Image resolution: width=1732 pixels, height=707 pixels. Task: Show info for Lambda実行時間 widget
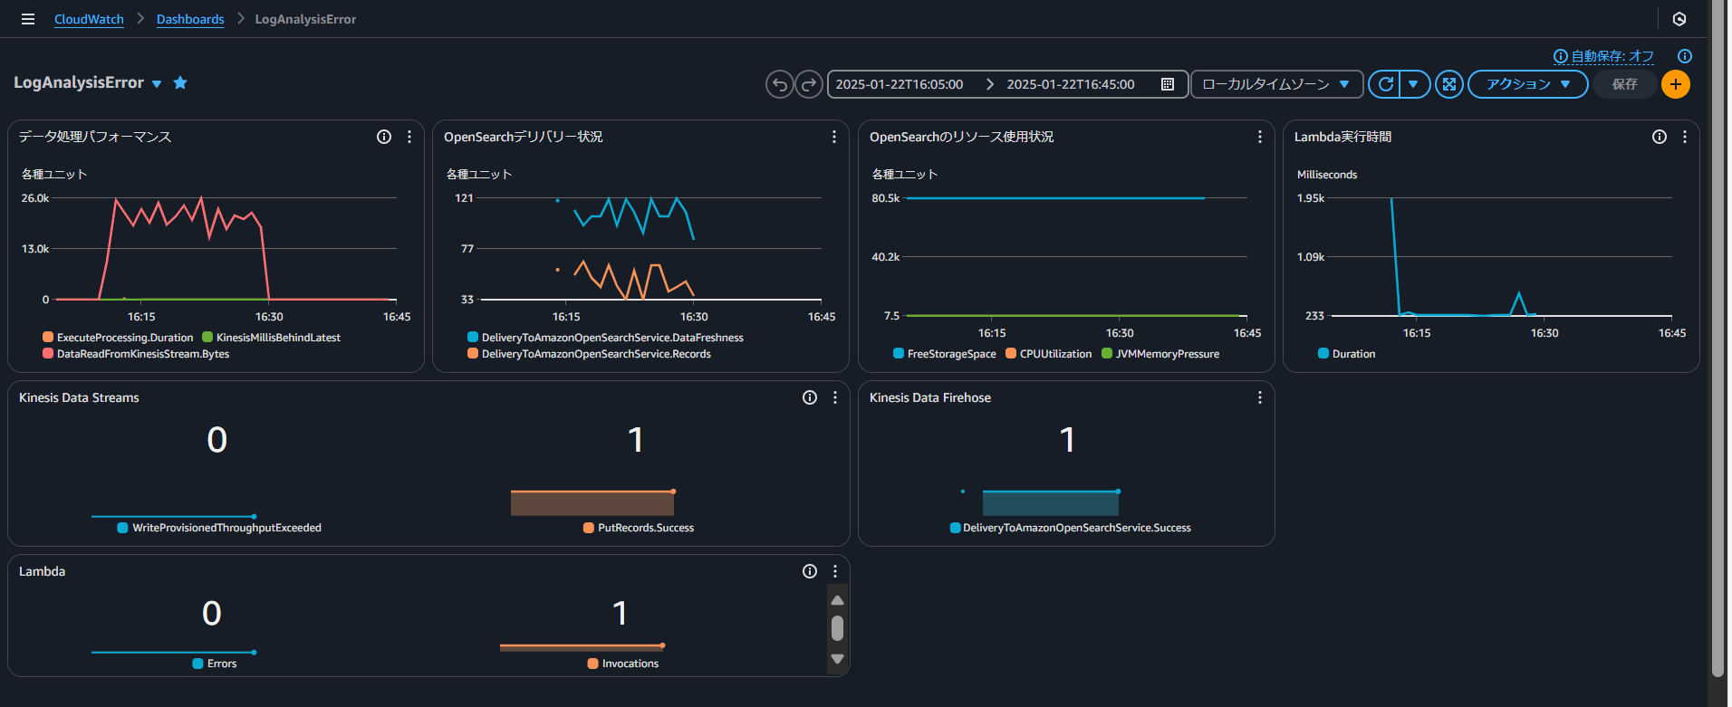(1660, 137)
